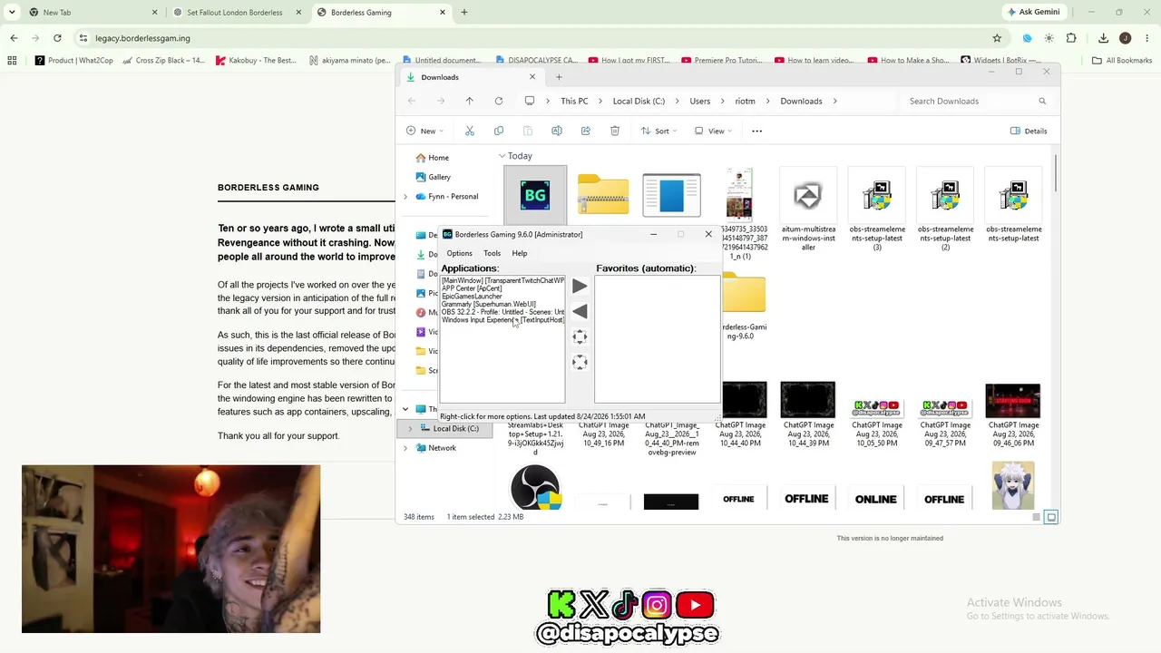Image resolution: width=1161 pixels, height=653 pixels.
Task: Open the View dropdown in File Explorer
Action: click(x=713, y=131)
